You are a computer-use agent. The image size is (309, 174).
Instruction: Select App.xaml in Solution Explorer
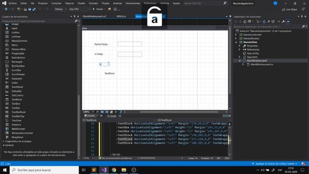252,57
